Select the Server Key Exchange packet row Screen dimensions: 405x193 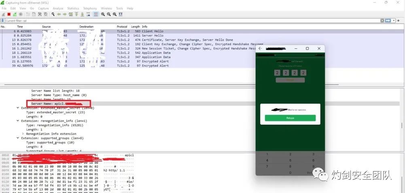click(x=201, y=40)
